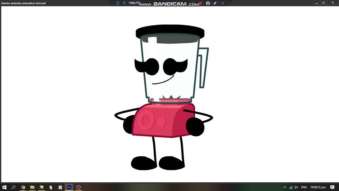Unmute the system volume in the tray
The width and height of the screenshot is (339, 191).
click(x=296, y=187)
